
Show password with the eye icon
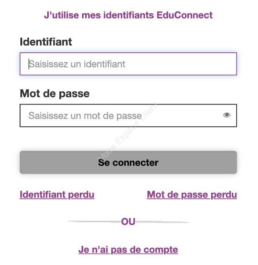[227, 115]
